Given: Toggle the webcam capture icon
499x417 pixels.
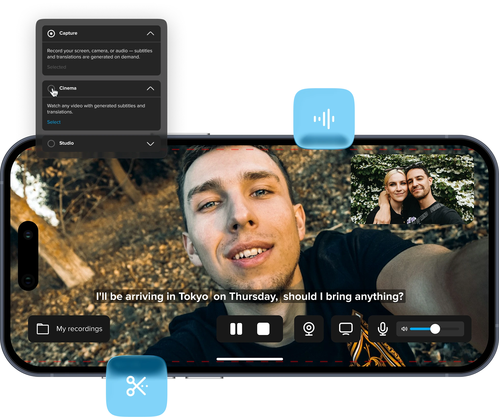Looking at the screenshot, I should (x=309, y=329).
